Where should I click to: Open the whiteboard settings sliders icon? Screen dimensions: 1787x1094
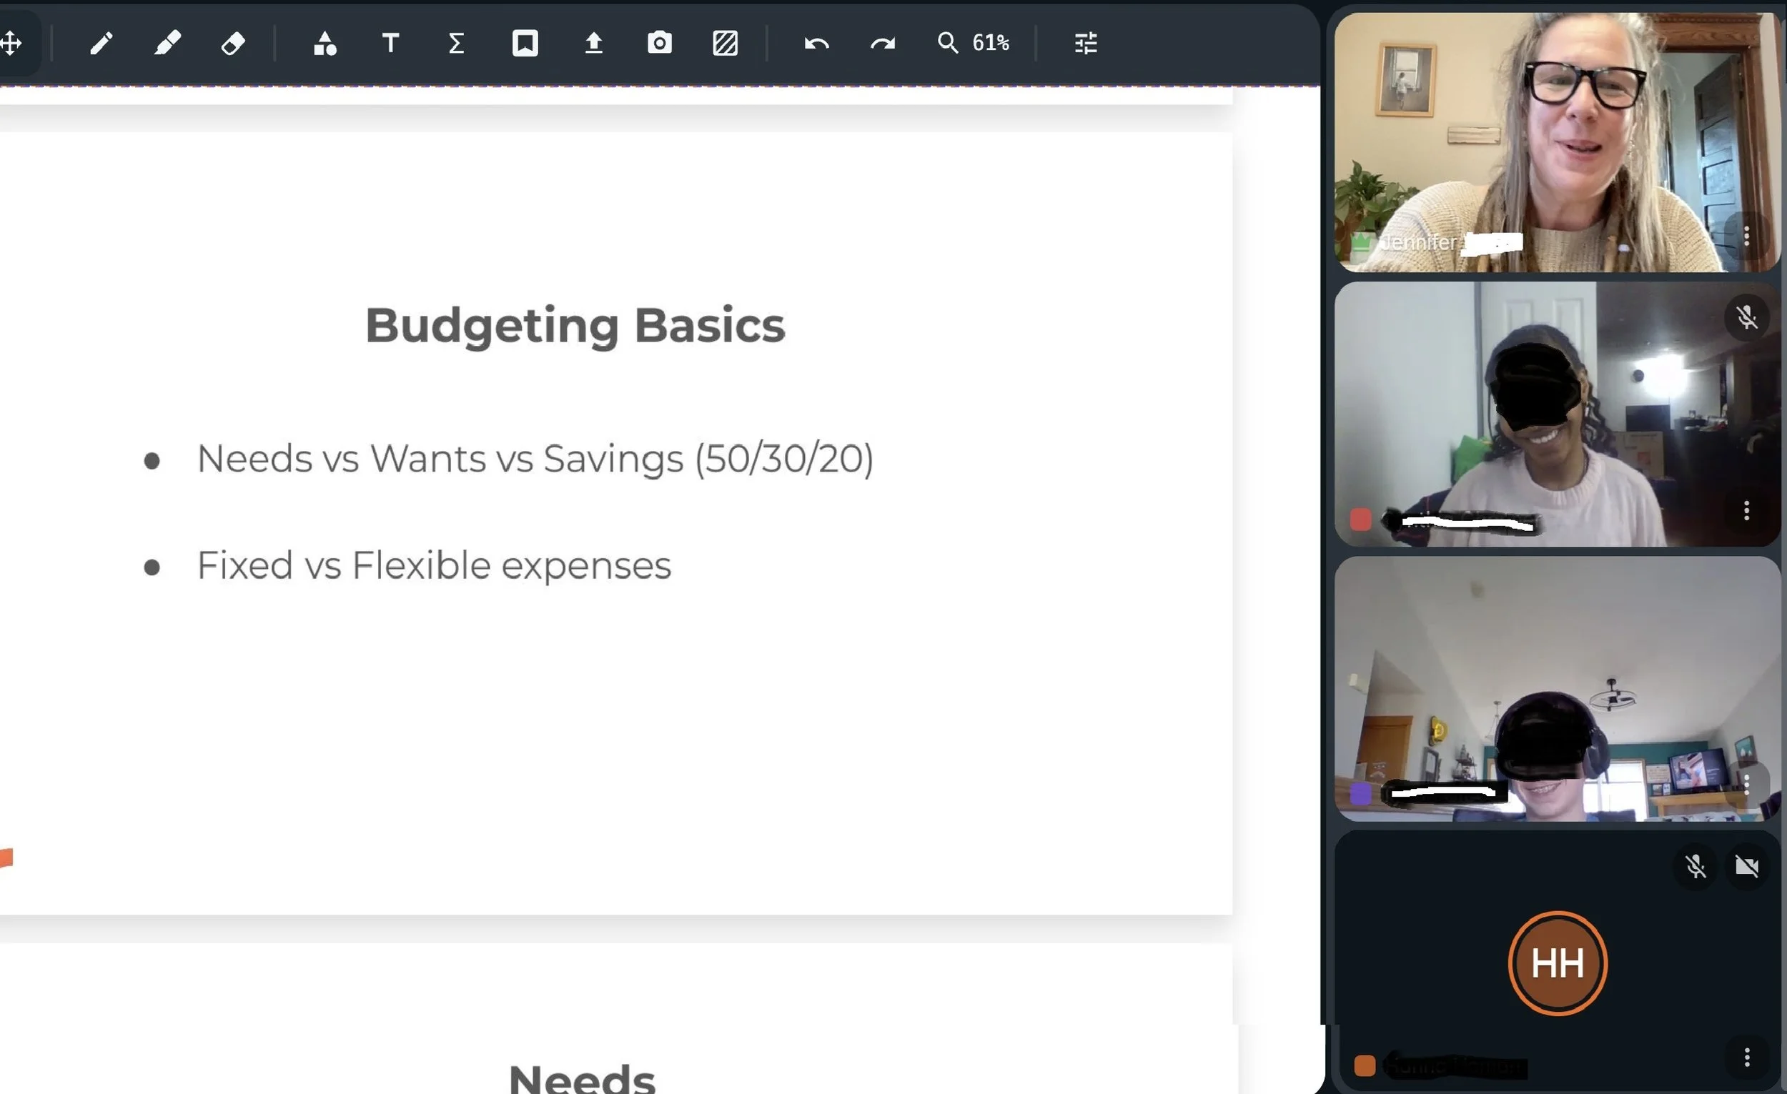(1086, 44)
